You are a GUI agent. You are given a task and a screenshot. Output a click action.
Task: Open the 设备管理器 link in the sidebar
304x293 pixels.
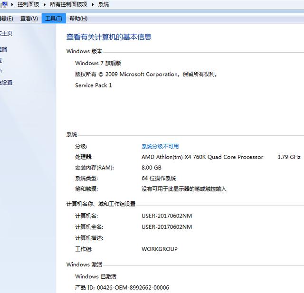[x=3, y=49]
